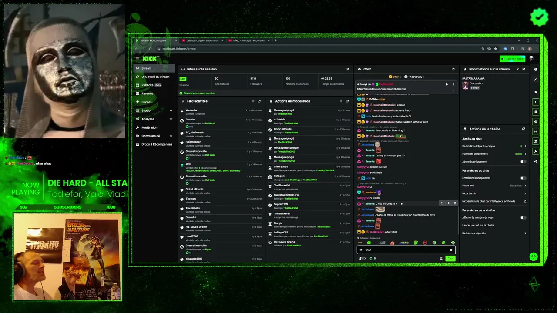Bookmark this page with the star icon
Screen dimensions: 557x313
[x=495, y=49]
